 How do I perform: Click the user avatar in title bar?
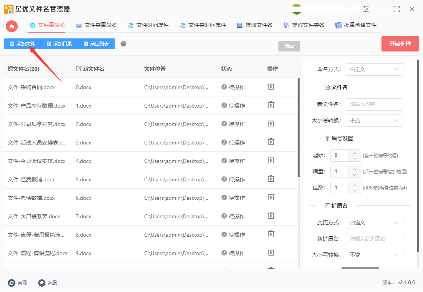click(296, 9)
